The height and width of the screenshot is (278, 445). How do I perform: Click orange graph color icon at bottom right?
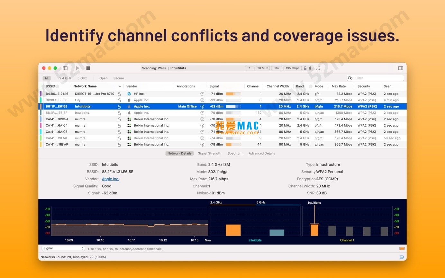pyautogui.click(x=402, y=248)
